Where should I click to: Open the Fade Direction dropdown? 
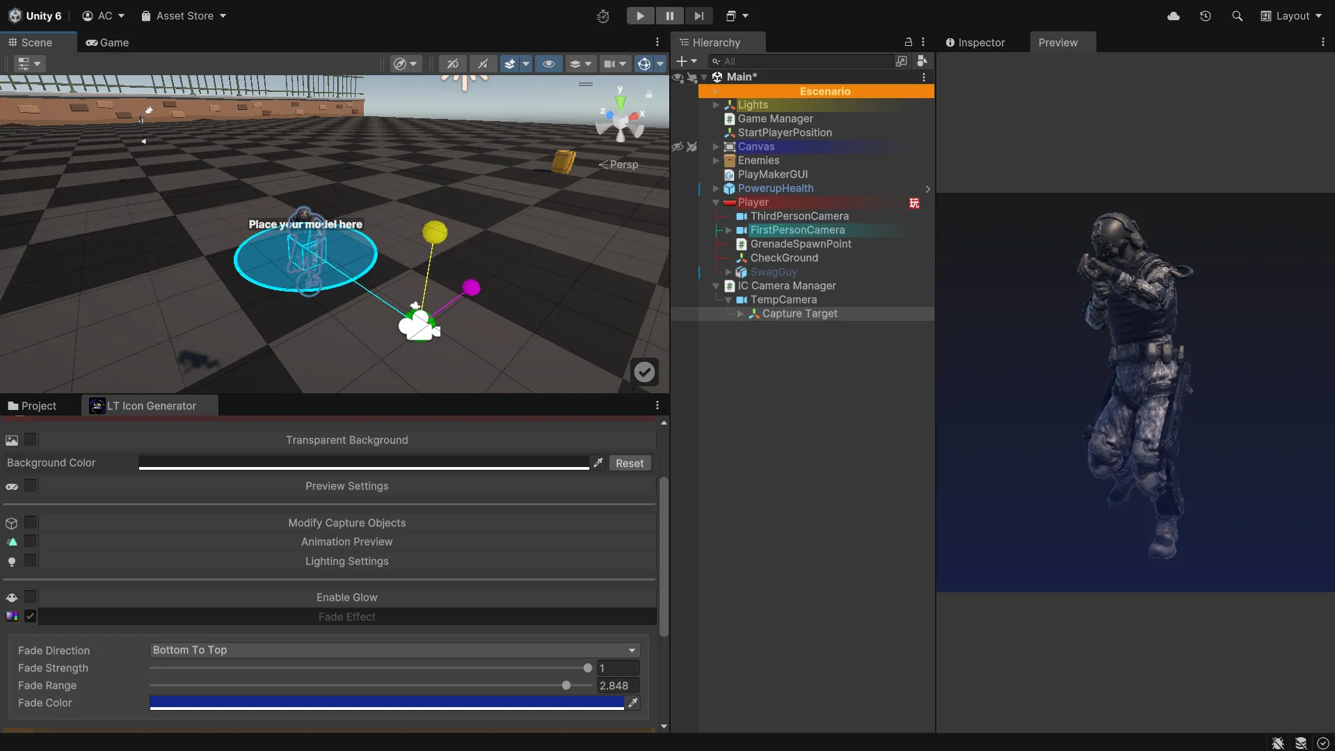394,650
